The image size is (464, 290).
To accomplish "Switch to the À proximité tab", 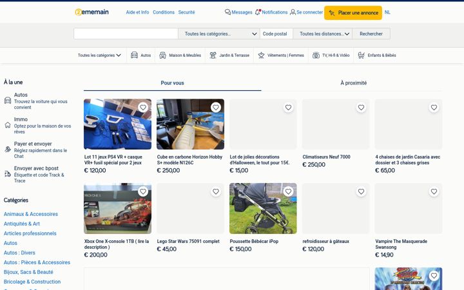I will tap(353, 83).
